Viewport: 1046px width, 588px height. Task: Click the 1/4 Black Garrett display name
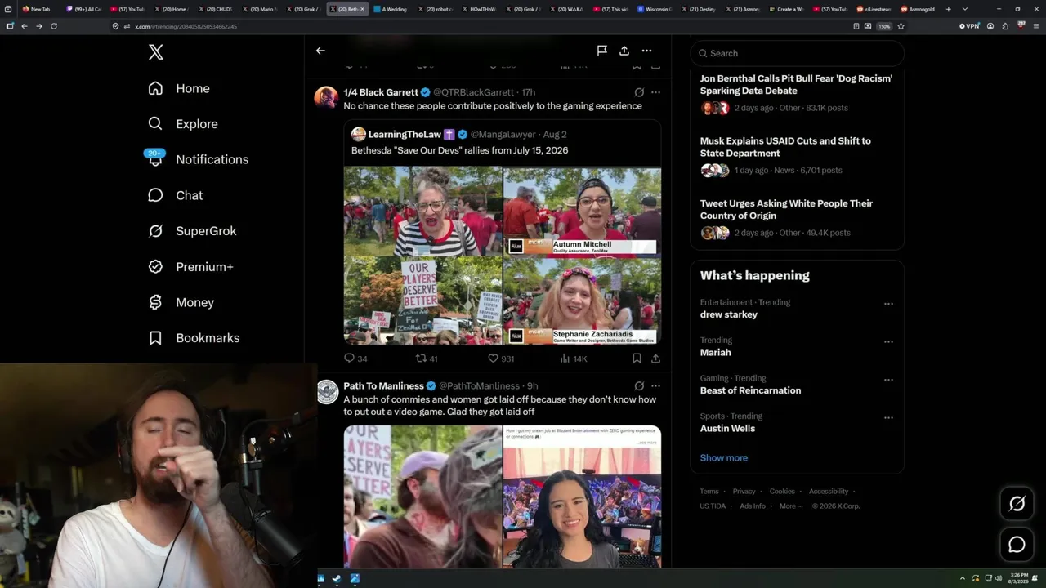pos(381,92)
